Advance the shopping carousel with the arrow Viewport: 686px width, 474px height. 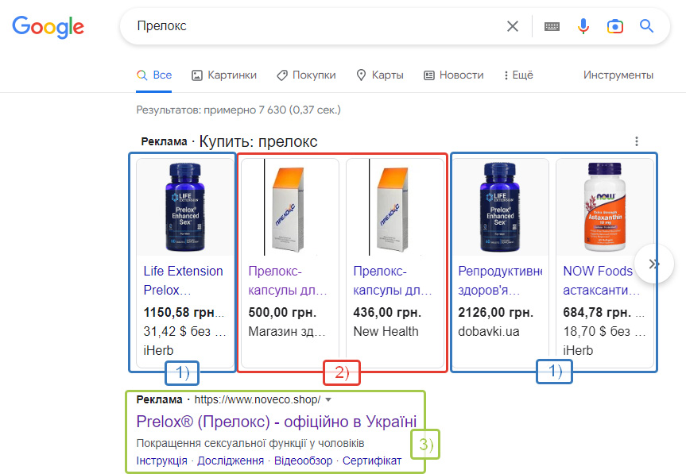pos(653,263)
